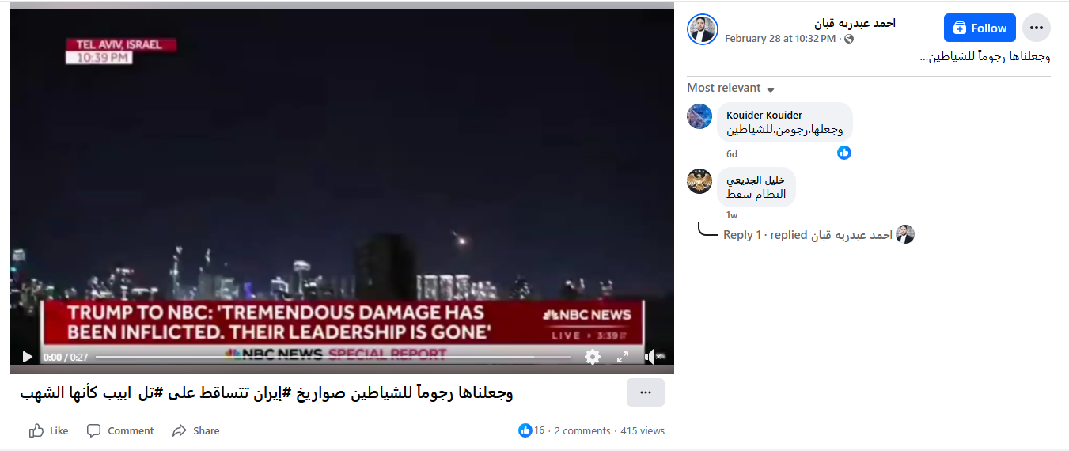Open the February 28 post timestamp
The width and height of the screenshot is (1069, 451).
tap(779, 39)
